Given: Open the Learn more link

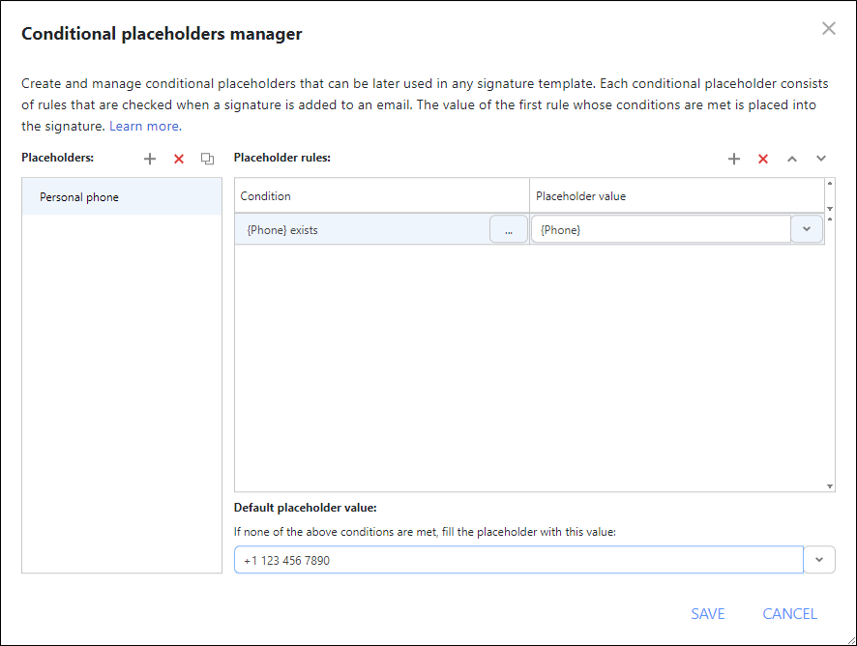Looking at the screenshot, I should click(143, 126).
